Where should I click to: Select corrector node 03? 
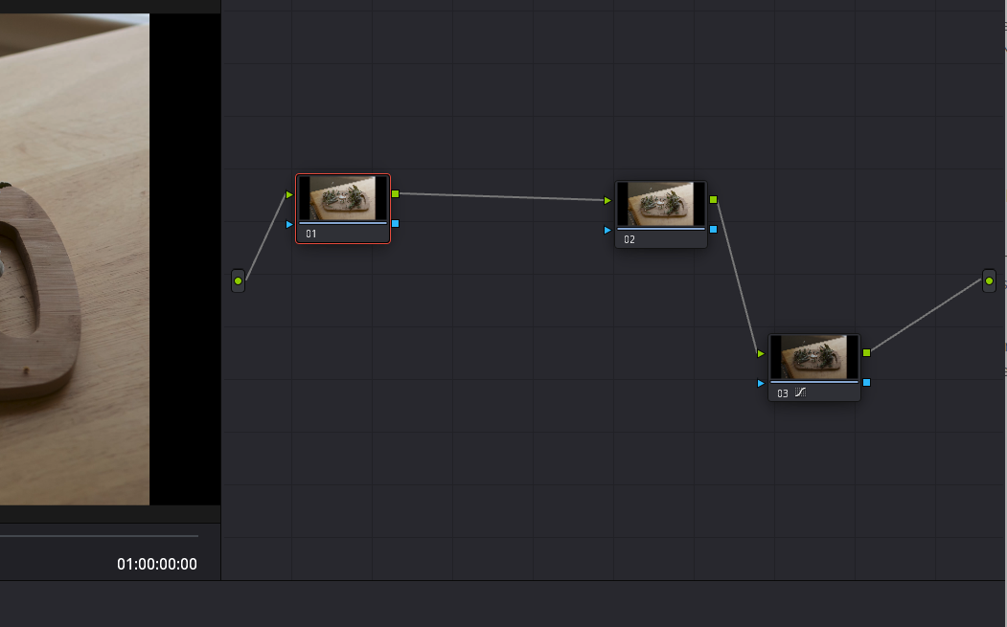814,358
